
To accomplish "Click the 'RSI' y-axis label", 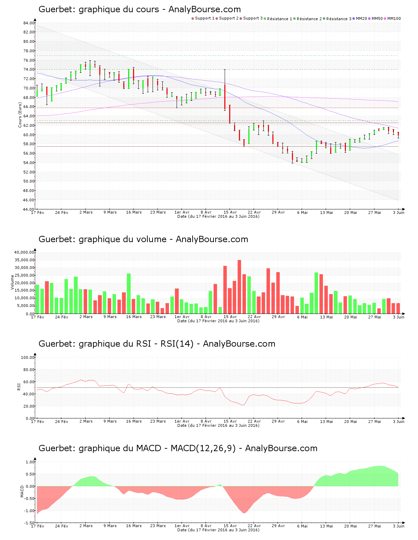I will pos(19,387).
